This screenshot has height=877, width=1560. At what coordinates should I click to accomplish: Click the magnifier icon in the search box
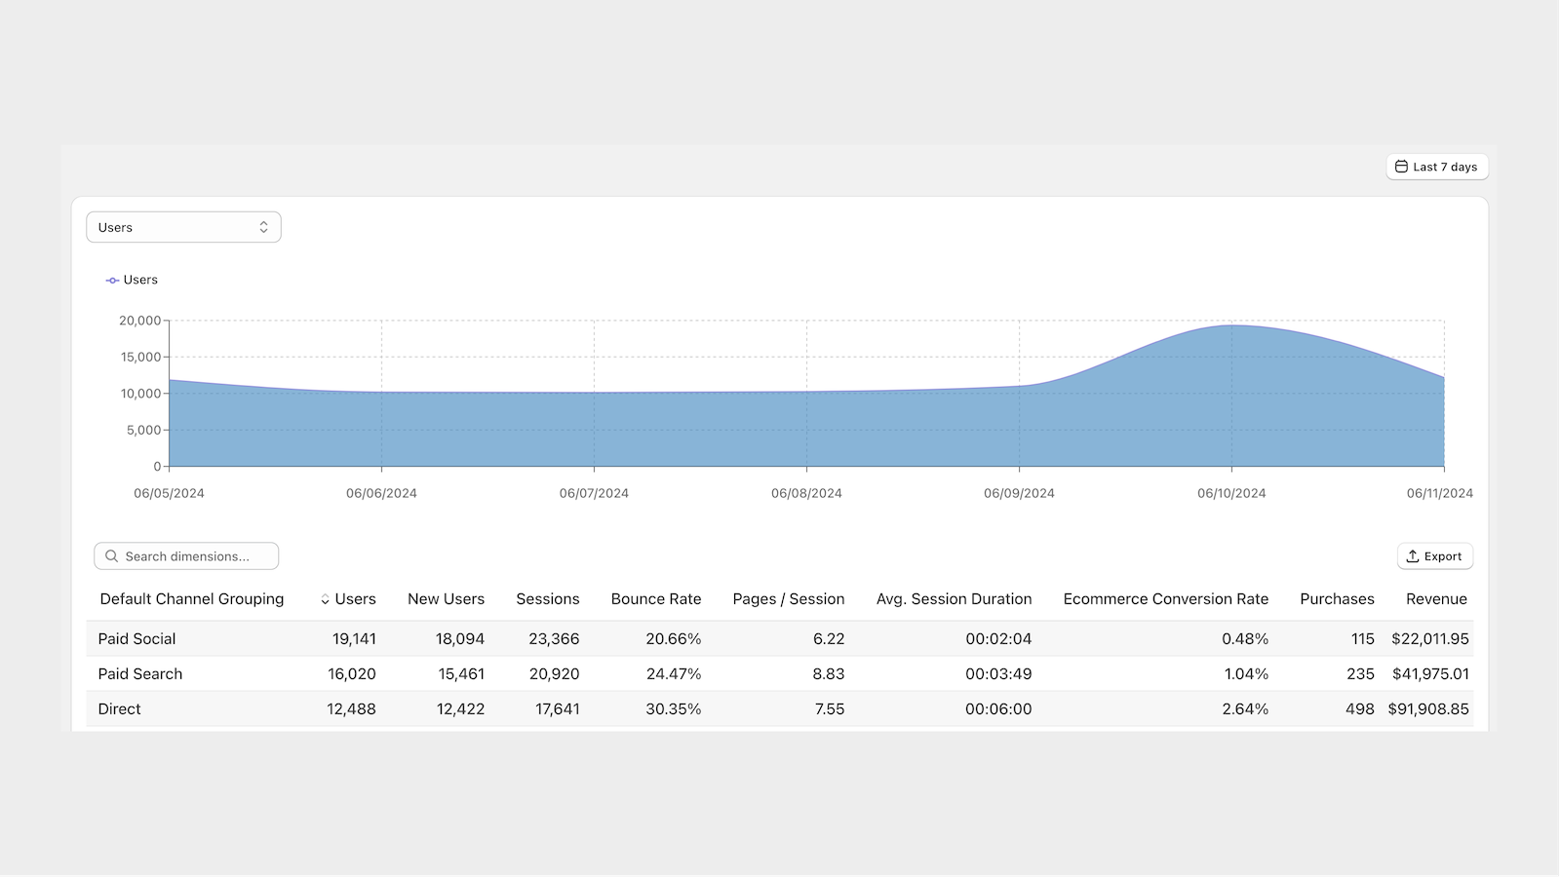pos(112,556)
